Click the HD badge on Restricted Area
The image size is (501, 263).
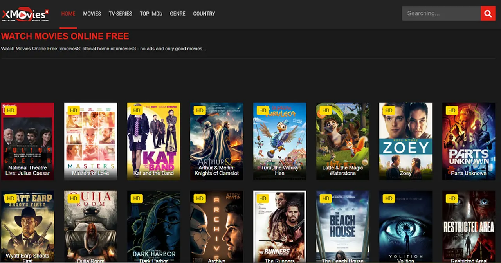click(452, 198)
